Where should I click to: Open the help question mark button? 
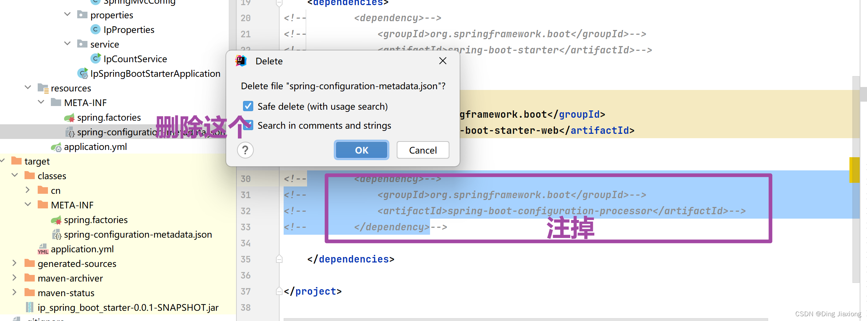tap(245, 150)
